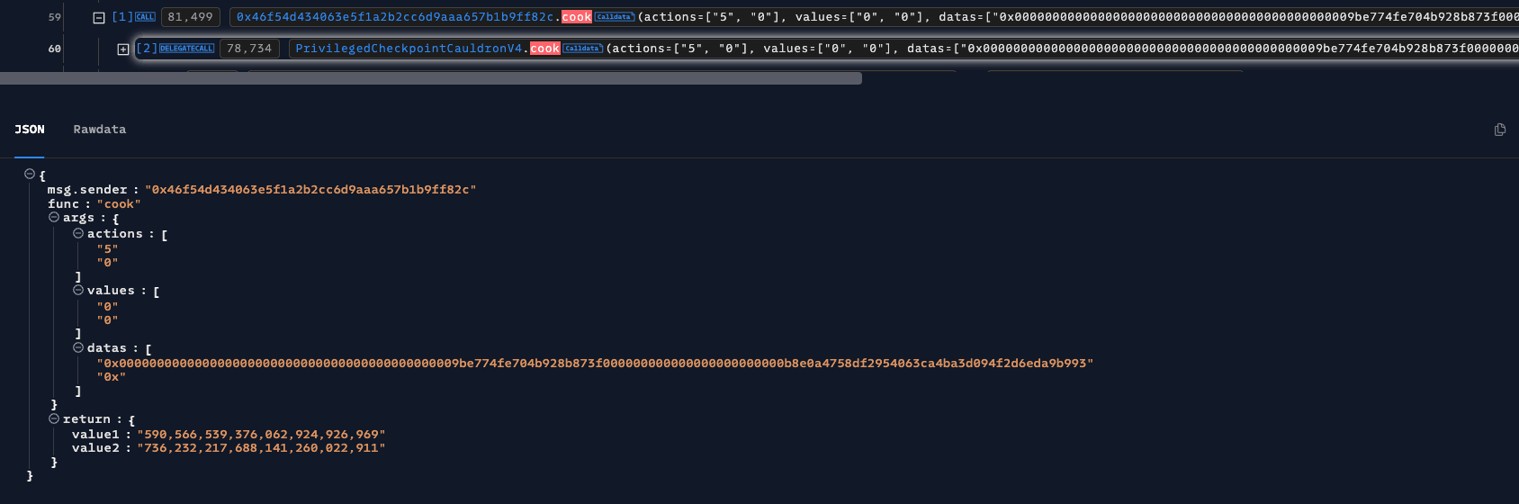Copy the JSON output with the copy icon
The height and width of the screenshot is (504, 1519).
[1499, 130]
